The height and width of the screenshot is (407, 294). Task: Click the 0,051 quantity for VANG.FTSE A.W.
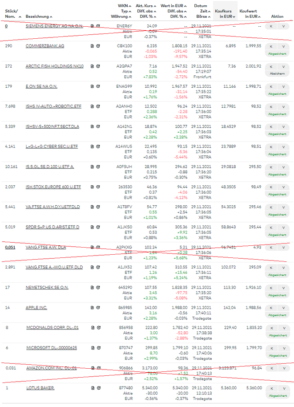pyautogui.click(x=9, y=247)
